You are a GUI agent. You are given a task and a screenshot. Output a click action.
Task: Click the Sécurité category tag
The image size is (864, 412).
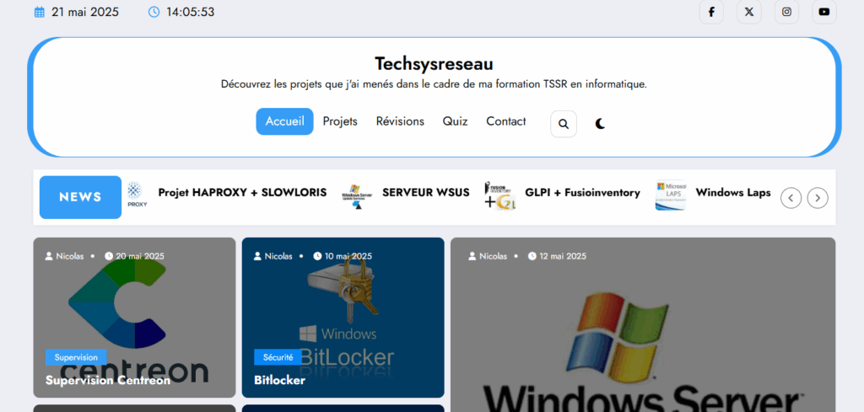point(278,357)
